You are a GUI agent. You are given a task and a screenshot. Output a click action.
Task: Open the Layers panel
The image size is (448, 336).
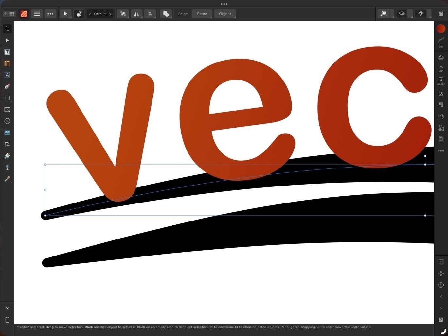[441, 58]
